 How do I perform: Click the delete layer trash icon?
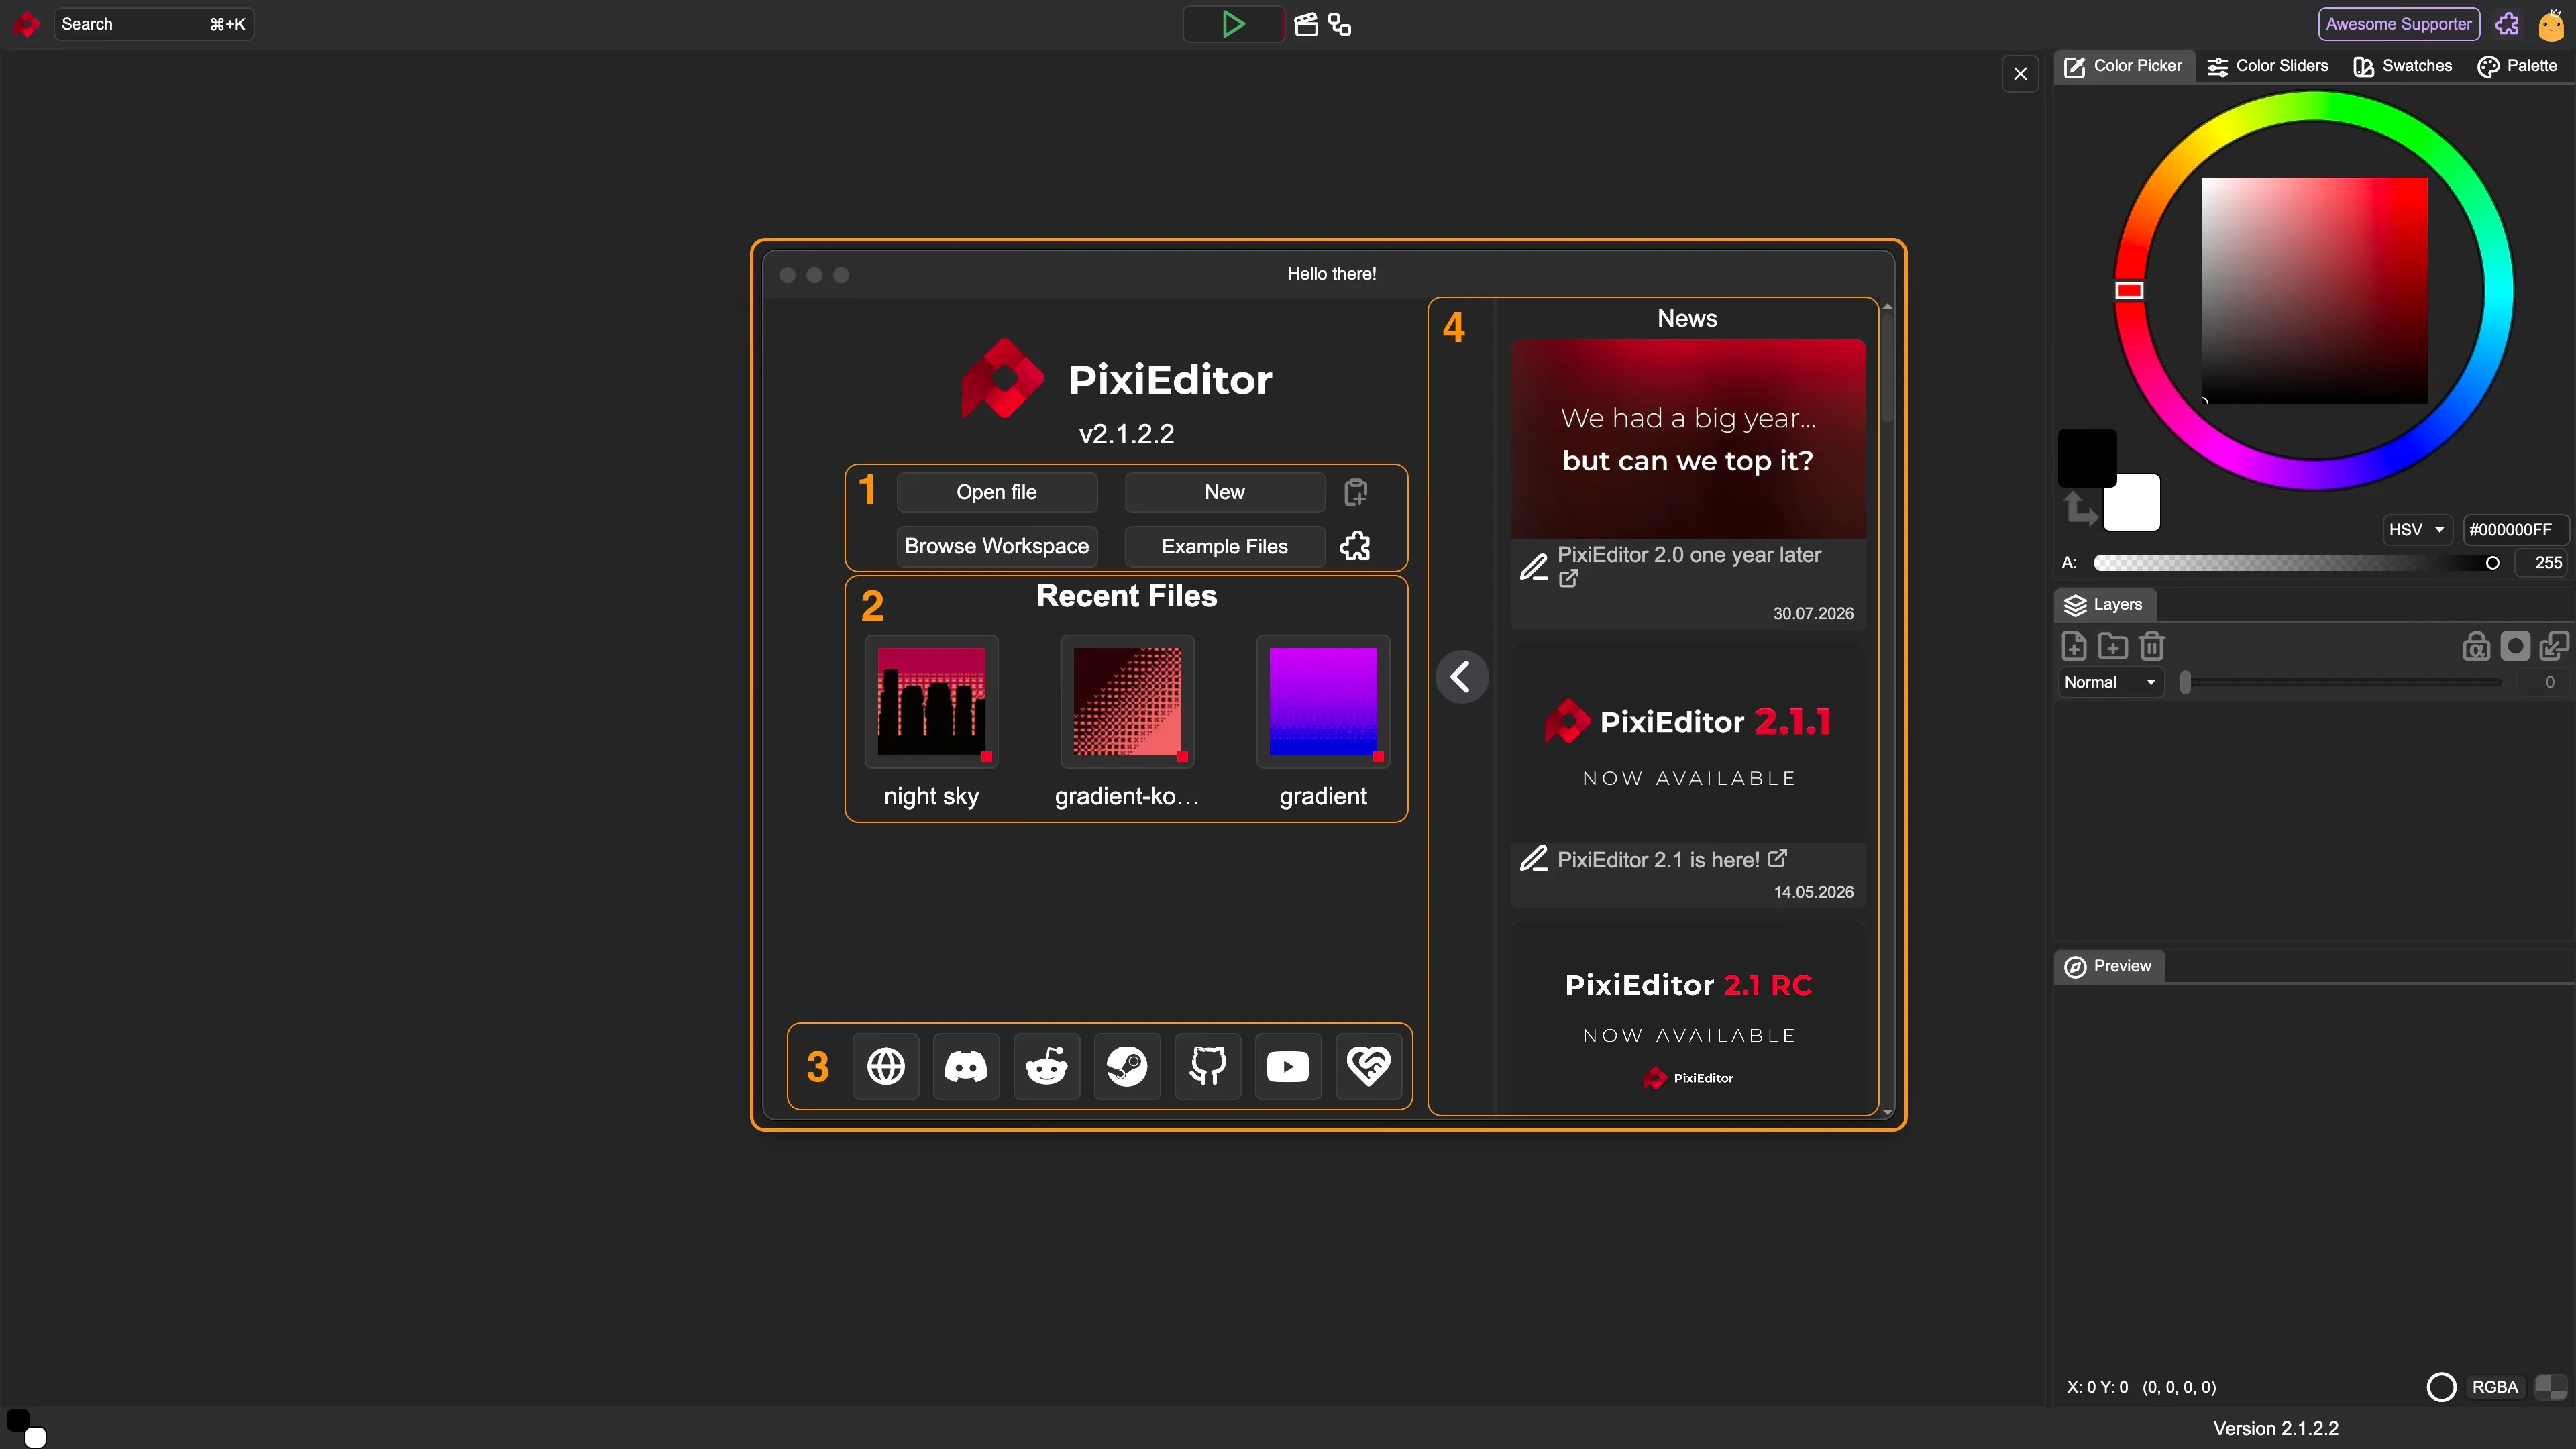tap(2151, 646)
